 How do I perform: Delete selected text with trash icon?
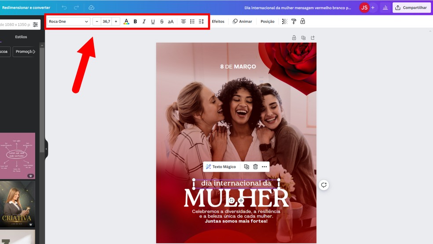point(255,166)
